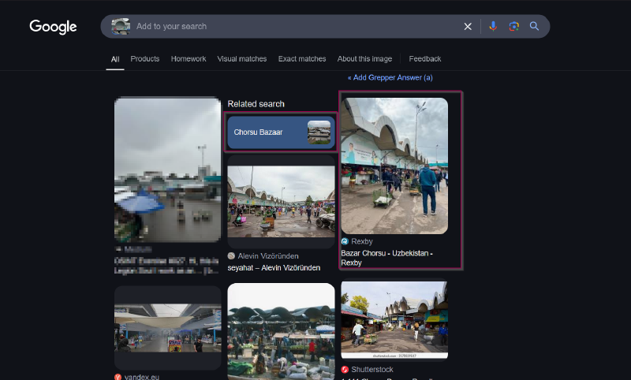Click the Google logo
Viewport: 631px width, 380px height.
tap(53, 27)
